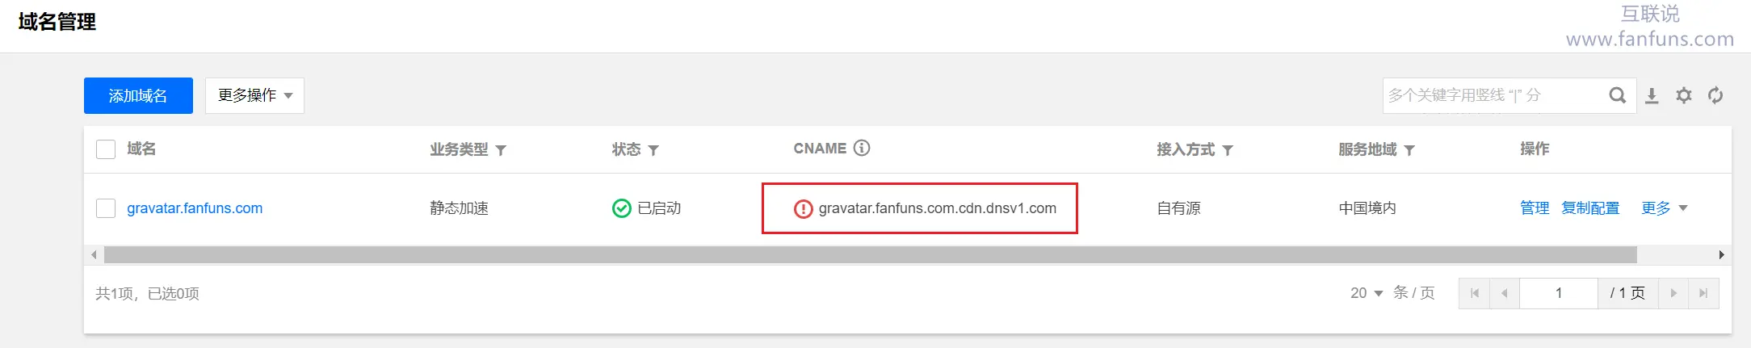Screen dimensions: 1751x348
Task: Click the CNAME info icon
Action: click(862, 148)
